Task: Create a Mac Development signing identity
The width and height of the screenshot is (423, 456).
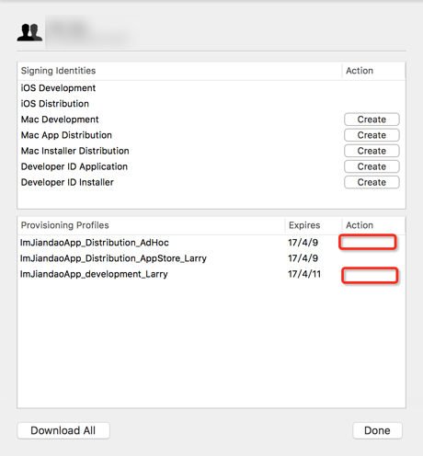Action: 372,120
